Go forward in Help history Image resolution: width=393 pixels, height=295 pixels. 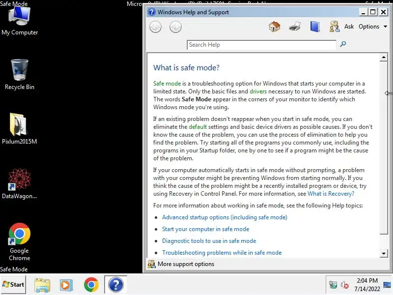pos(175,27)
